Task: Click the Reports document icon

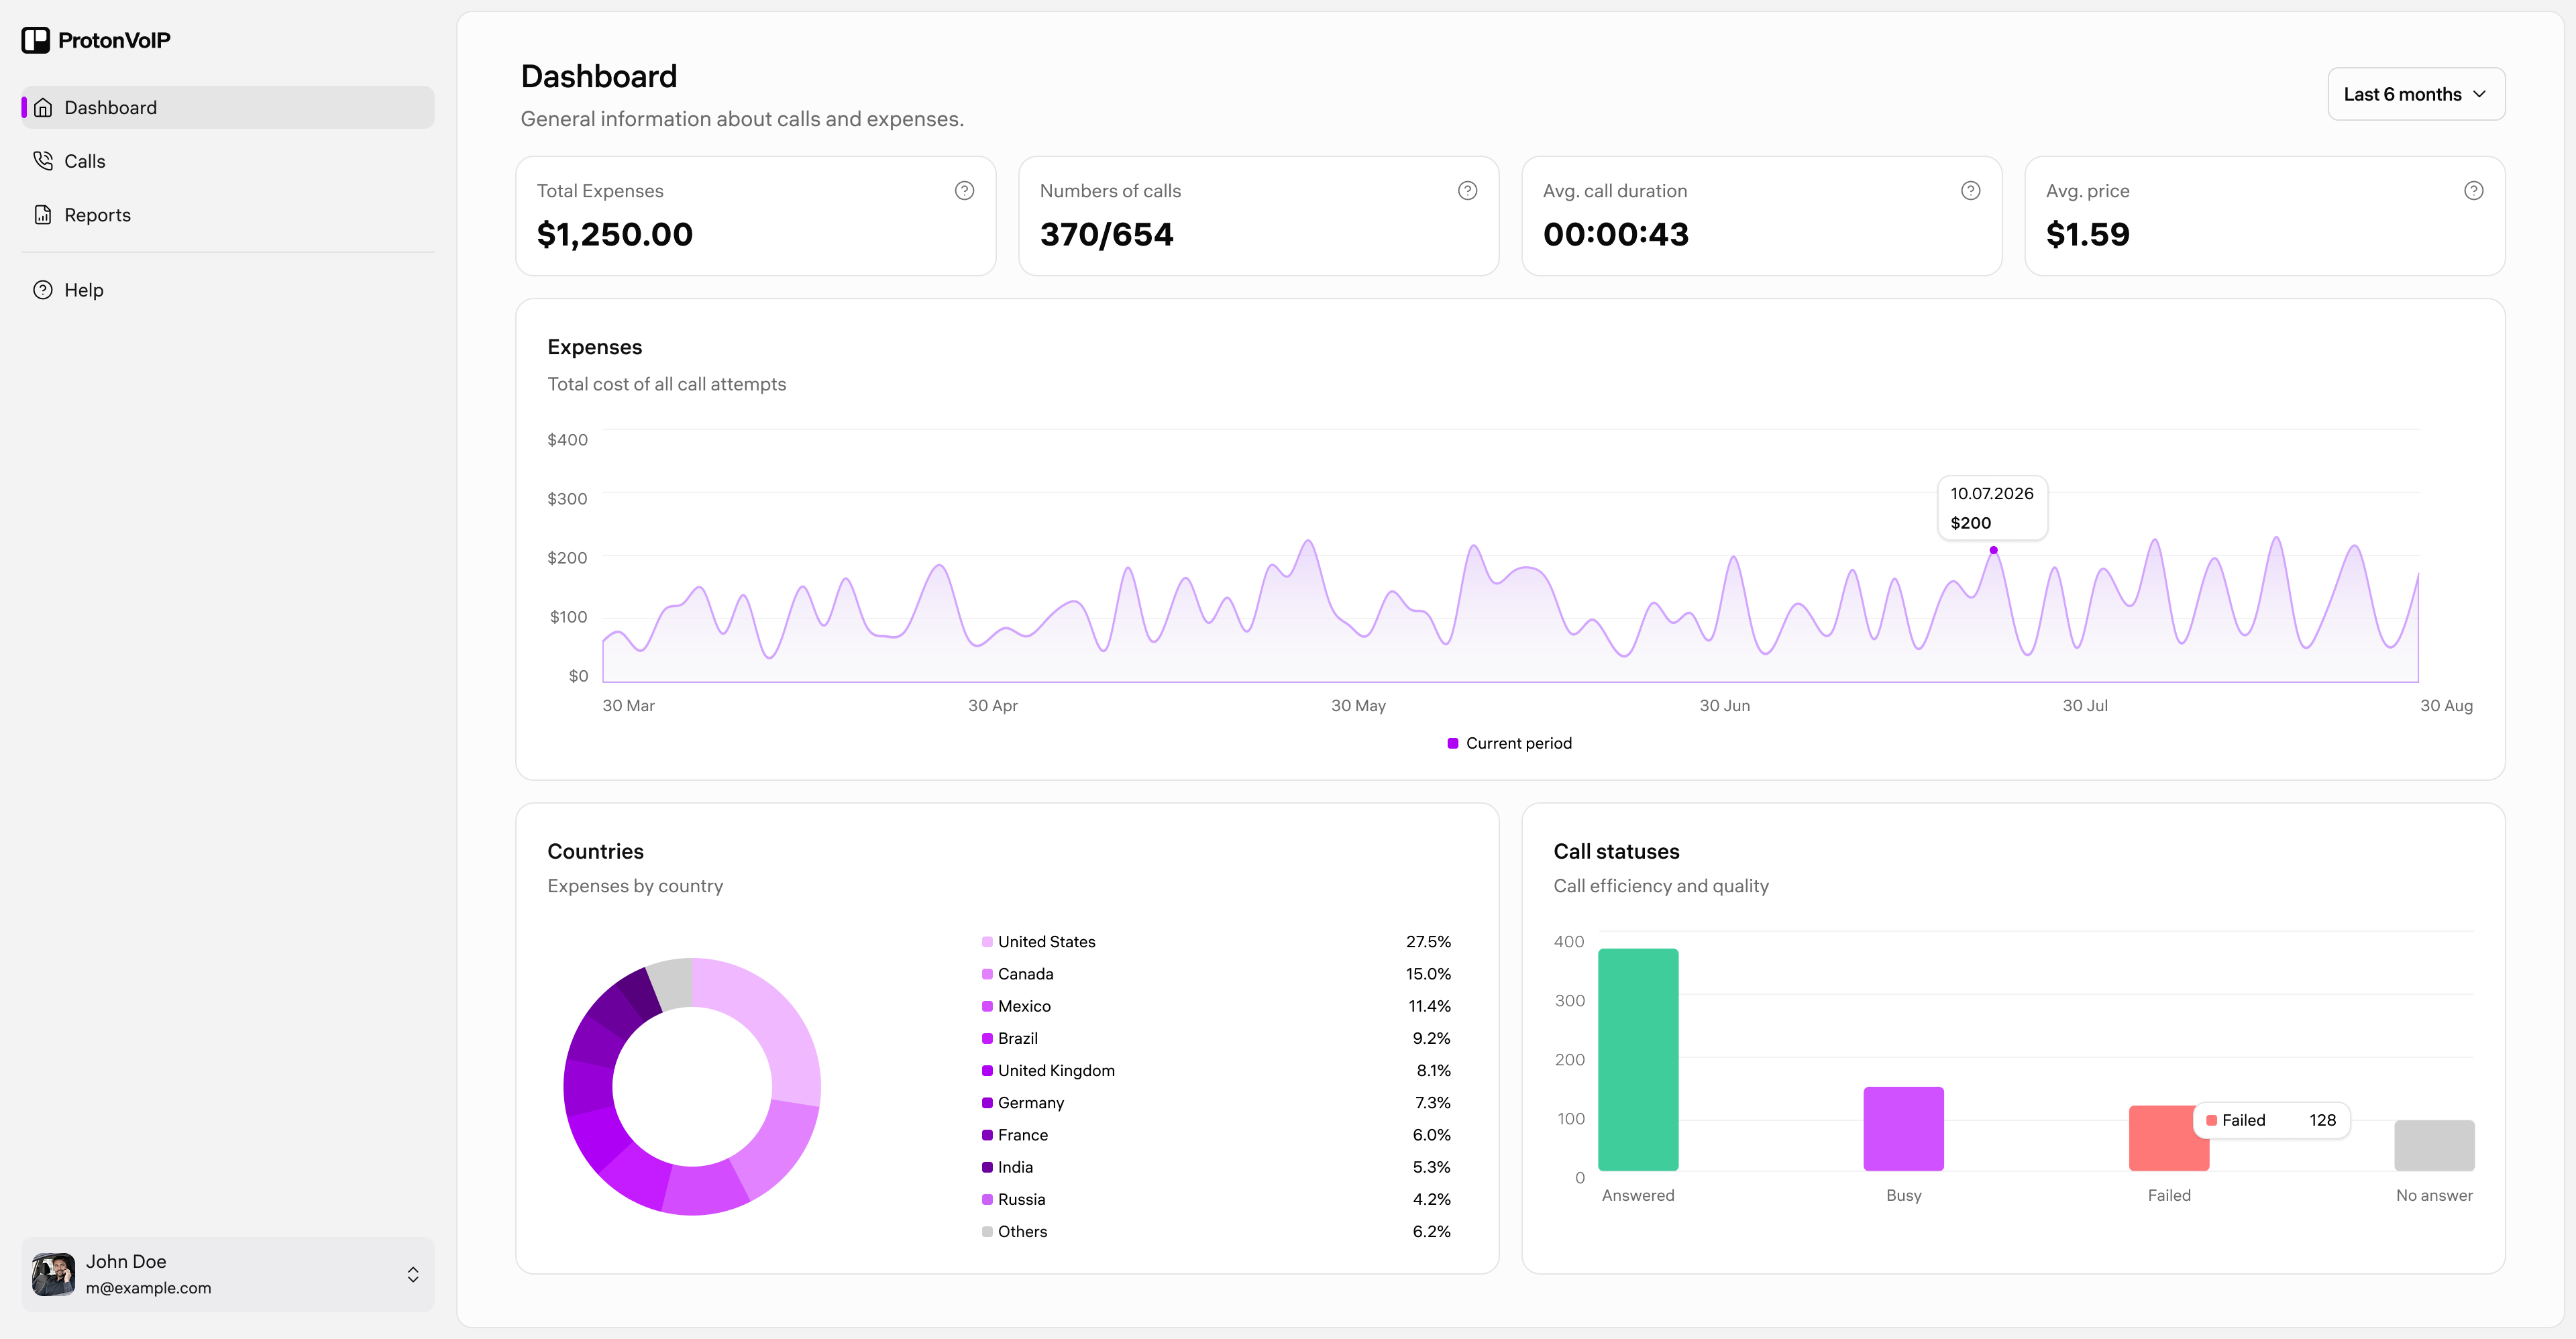Action: coord(43,215)
